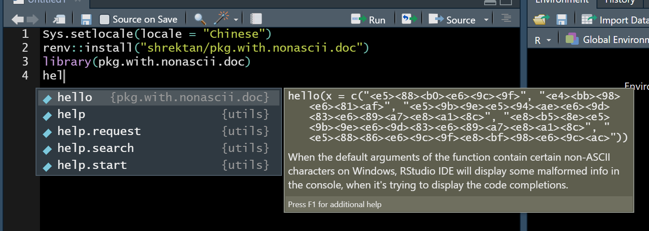Expand the code tools wand dropdown arrow

click(x=236, y=20)
